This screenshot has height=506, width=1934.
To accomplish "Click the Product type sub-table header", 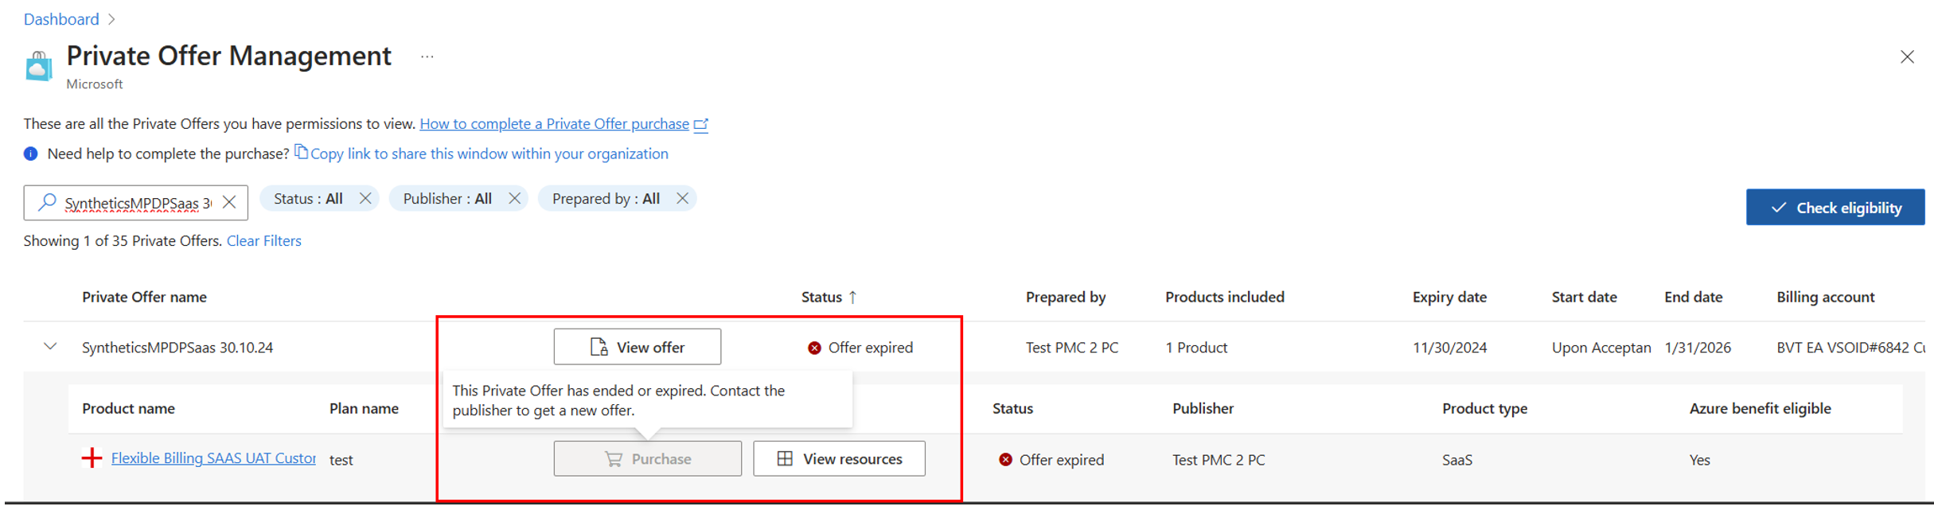I will (1484, 408).
